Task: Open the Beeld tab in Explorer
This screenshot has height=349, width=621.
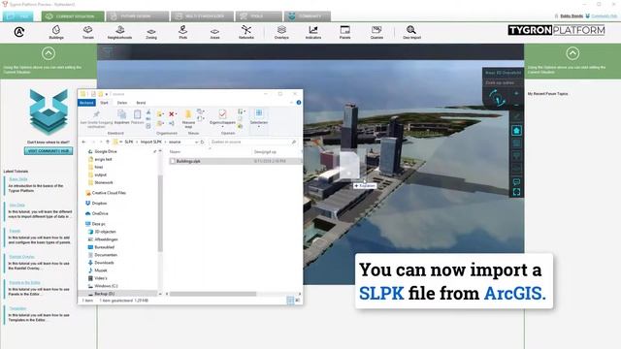Action: 141,103
